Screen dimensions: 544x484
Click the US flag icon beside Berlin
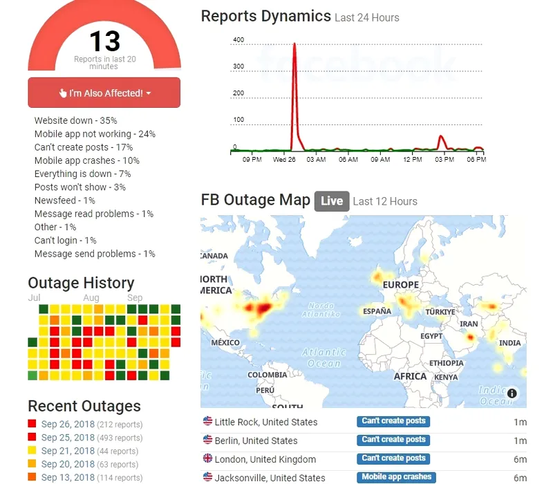207,440
